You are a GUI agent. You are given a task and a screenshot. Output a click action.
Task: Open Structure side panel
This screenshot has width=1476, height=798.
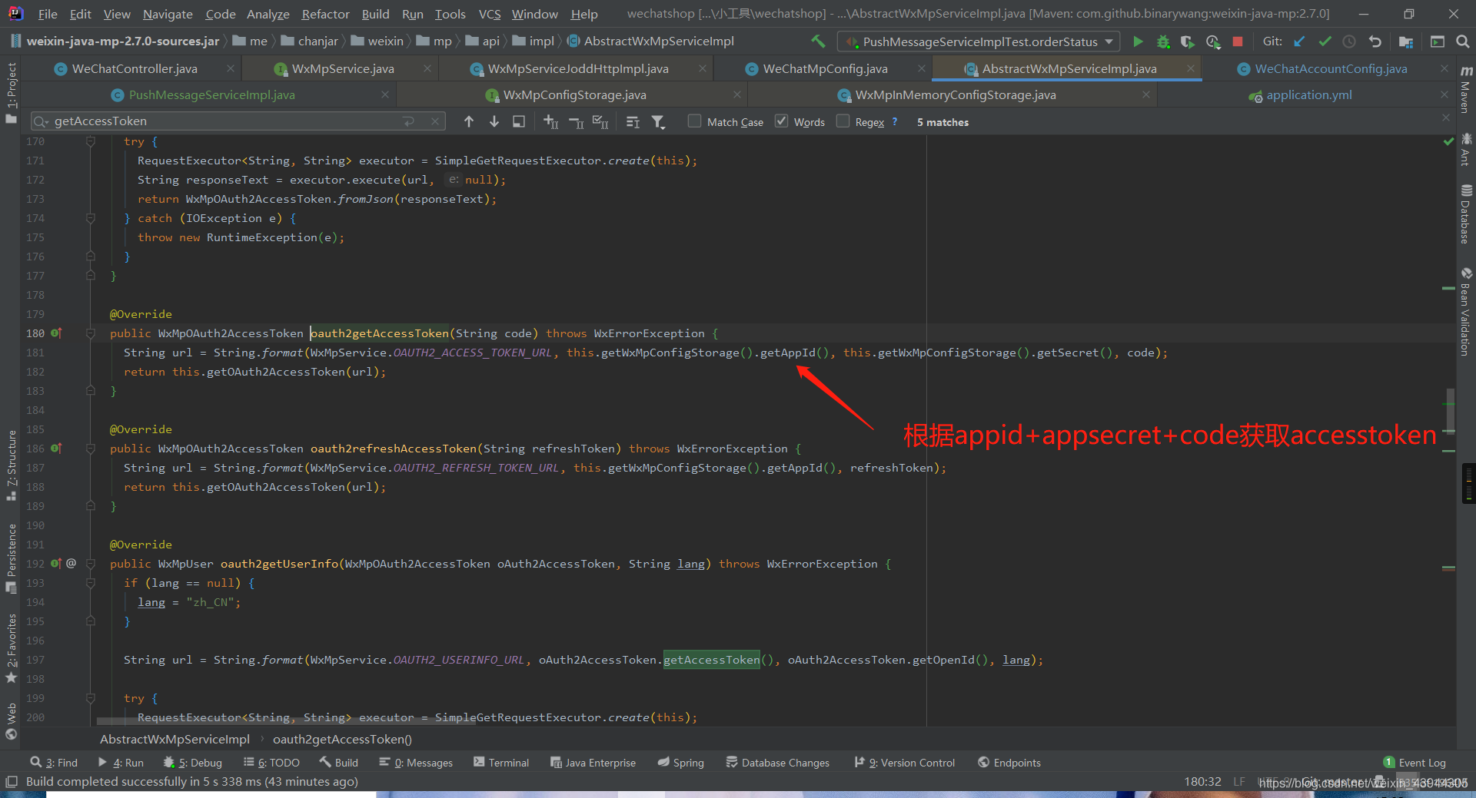pos(11,465)
